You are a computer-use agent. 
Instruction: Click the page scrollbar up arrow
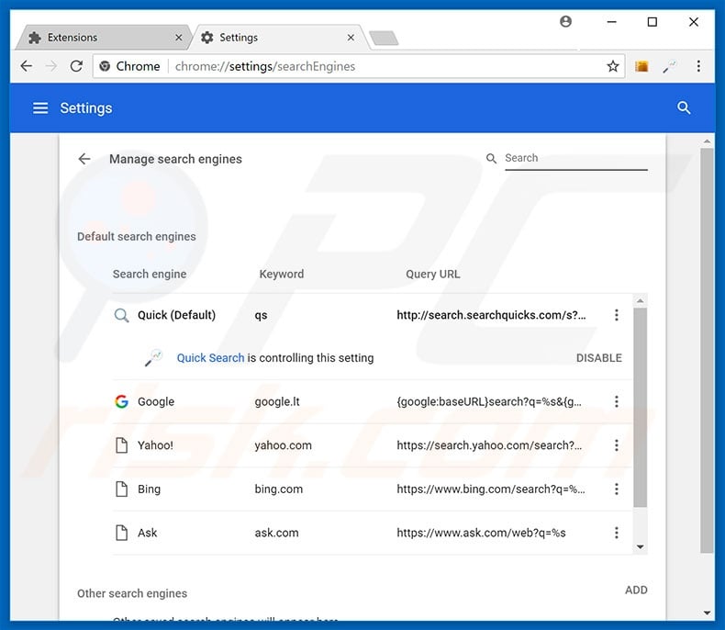click(707, 141)
